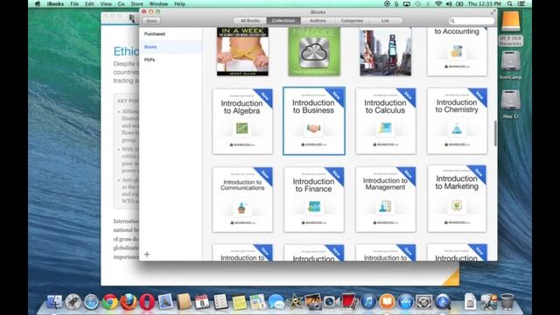This screenshot has height=315, width=560.
Task: Open Safari compass icon in Dock
Action: click(91, 302)
